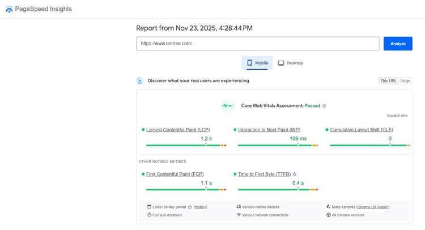Viewport: 425px width, 230px height.
Task: Click the real users experience icon
Action: click(x=139, y=81)
